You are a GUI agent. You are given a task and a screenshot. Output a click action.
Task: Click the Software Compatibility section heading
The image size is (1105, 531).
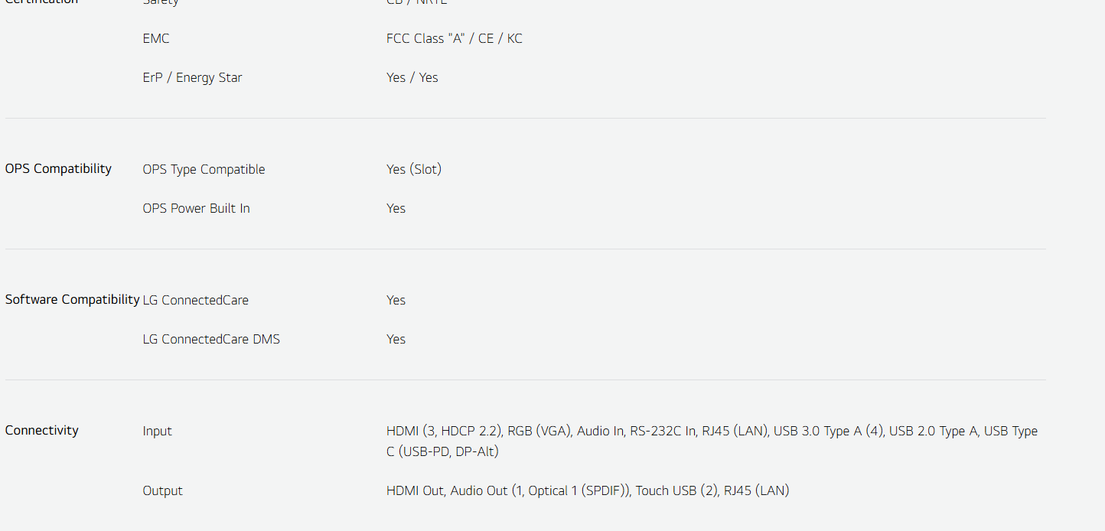pos(72,299)
